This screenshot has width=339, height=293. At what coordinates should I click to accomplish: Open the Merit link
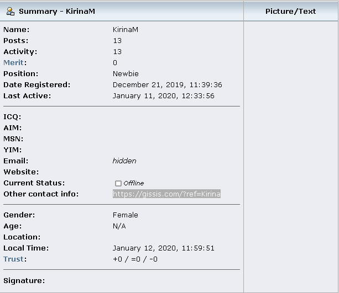(13, 63)
